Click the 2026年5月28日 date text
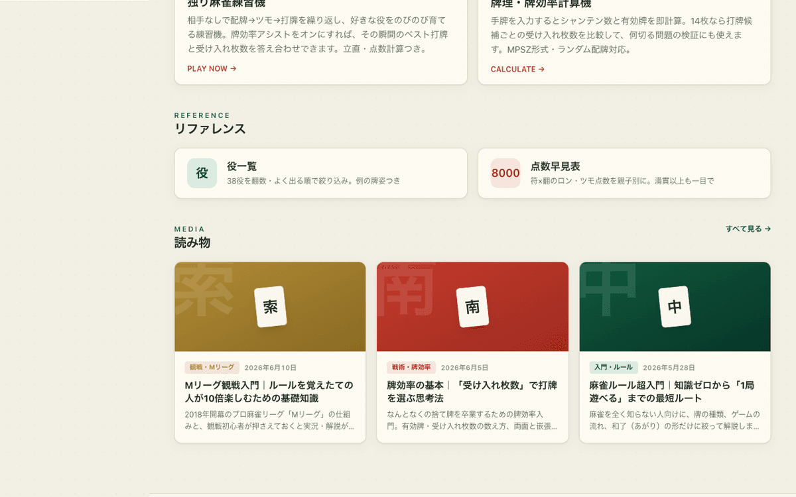This screenshot has height=497, width=796. click(669, 368)
